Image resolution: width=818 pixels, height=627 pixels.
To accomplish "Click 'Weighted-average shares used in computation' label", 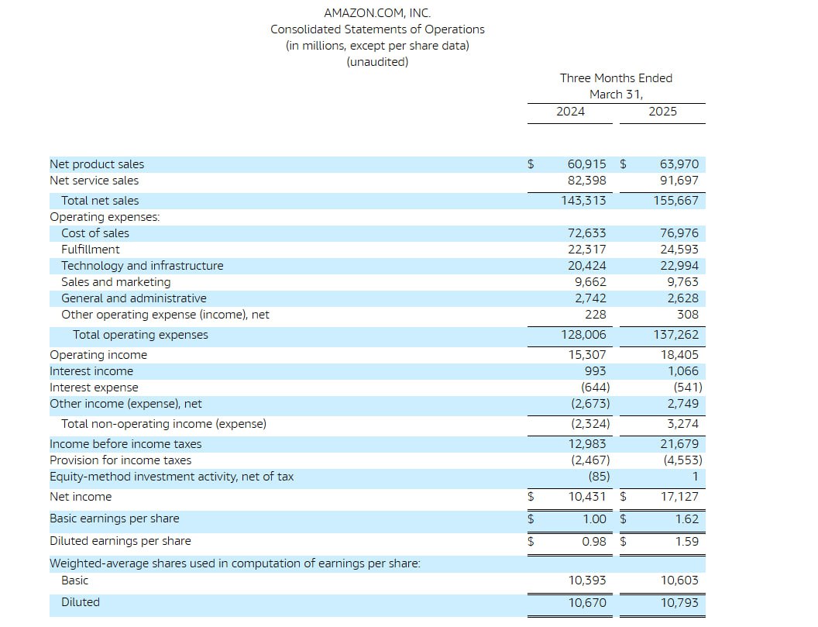I will (x=235, y=563).
